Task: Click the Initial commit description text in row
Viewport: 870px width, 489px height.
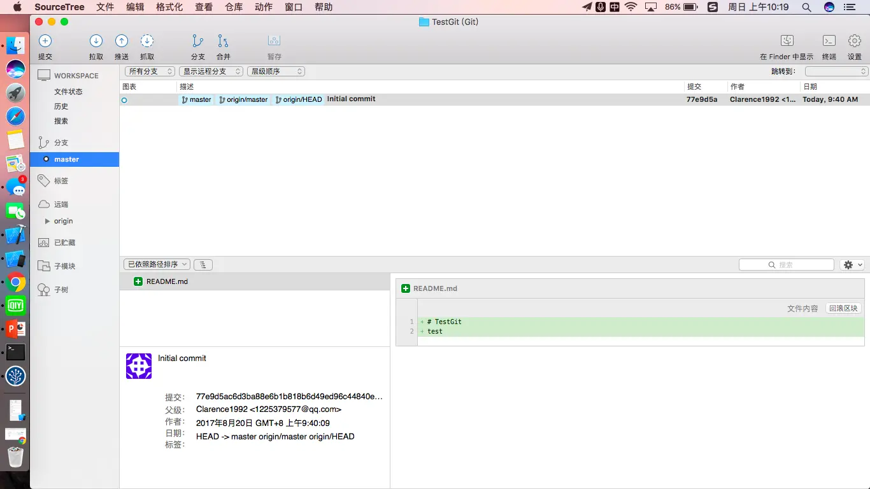Action: point(351,99)
